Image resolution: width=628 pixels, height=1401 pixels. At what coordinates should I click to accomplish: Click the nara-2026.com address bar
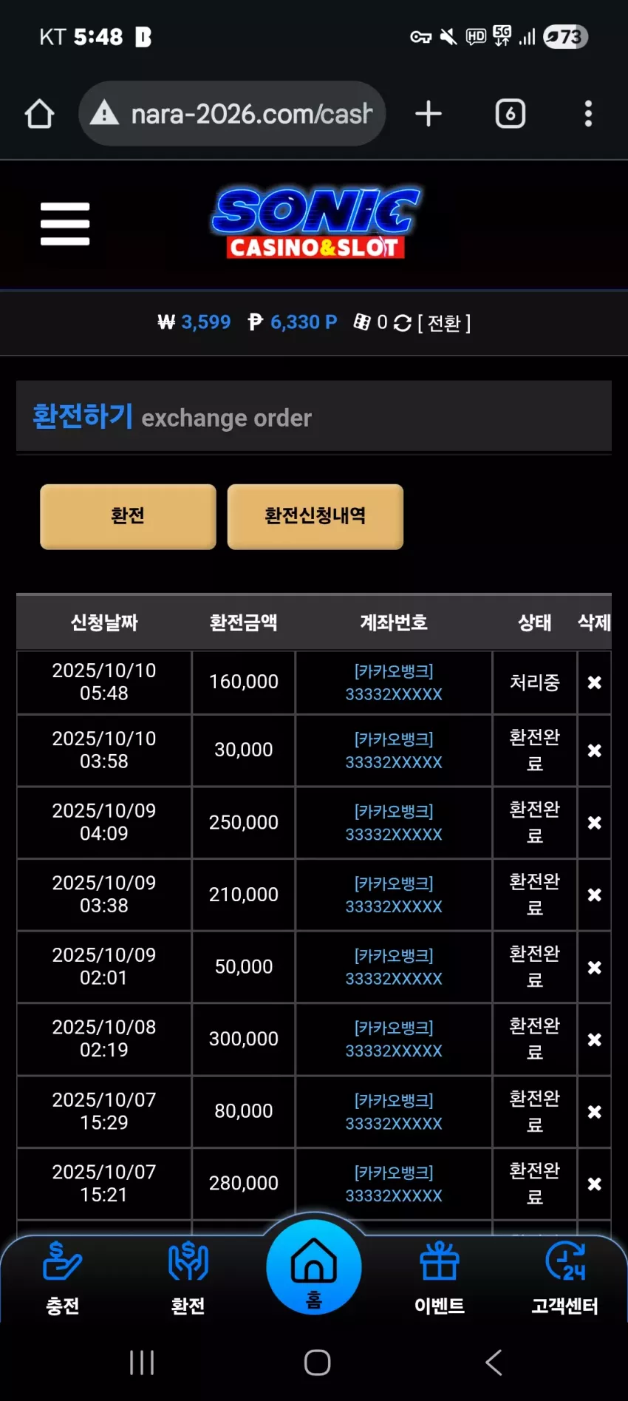click(x=232, y=114)
